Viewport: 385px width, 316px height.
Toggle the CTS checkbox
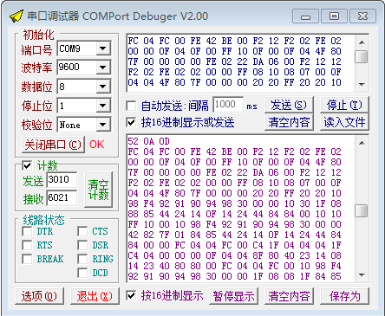click(x=82, y=231)
